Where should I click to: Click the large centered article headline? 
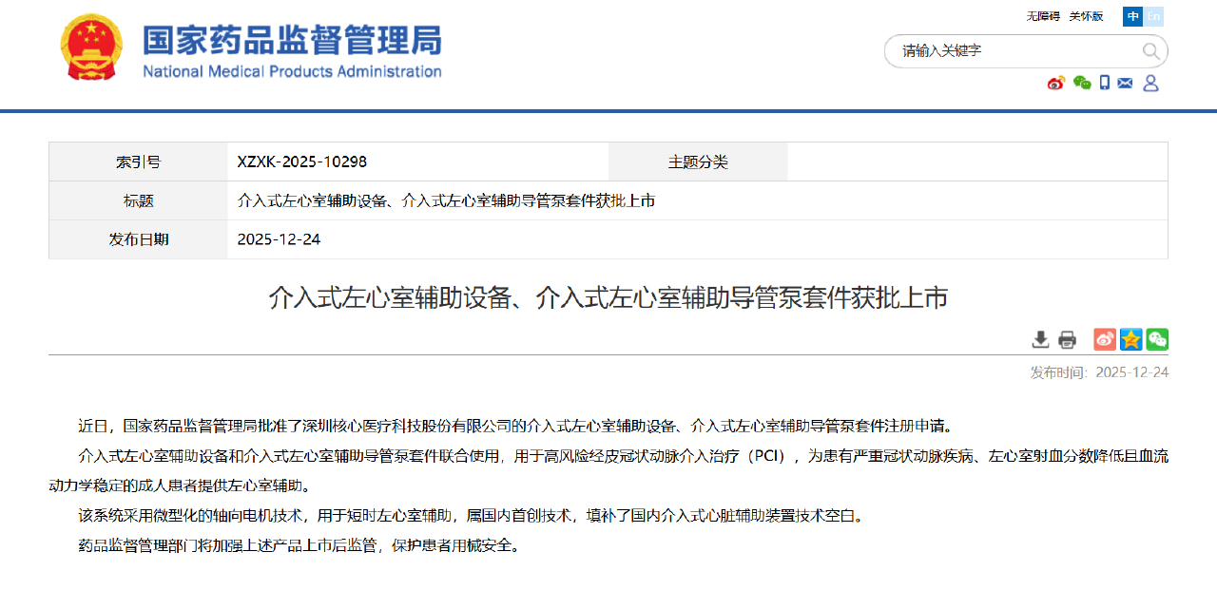608,298
